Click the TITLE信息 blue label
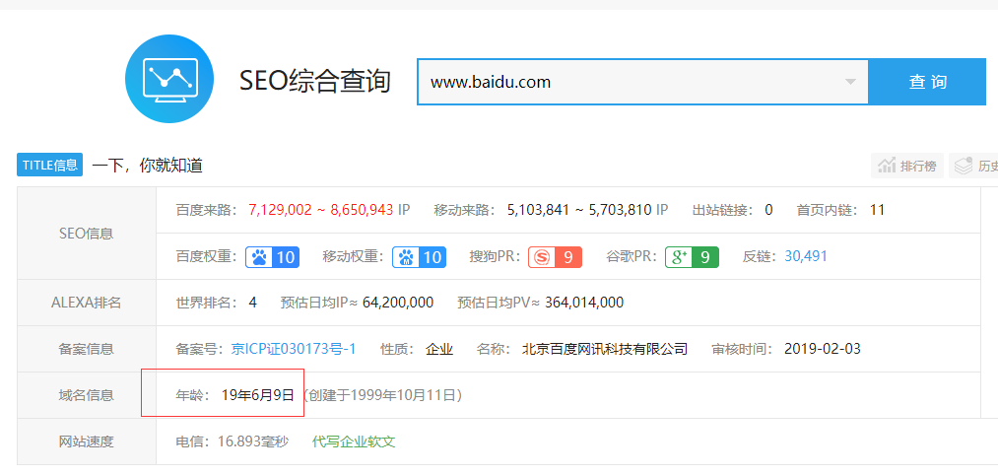The width and height of the screenshot is (998, 475). (x=49, y=166)
